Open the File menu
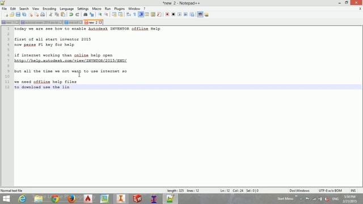 (4, 9)
